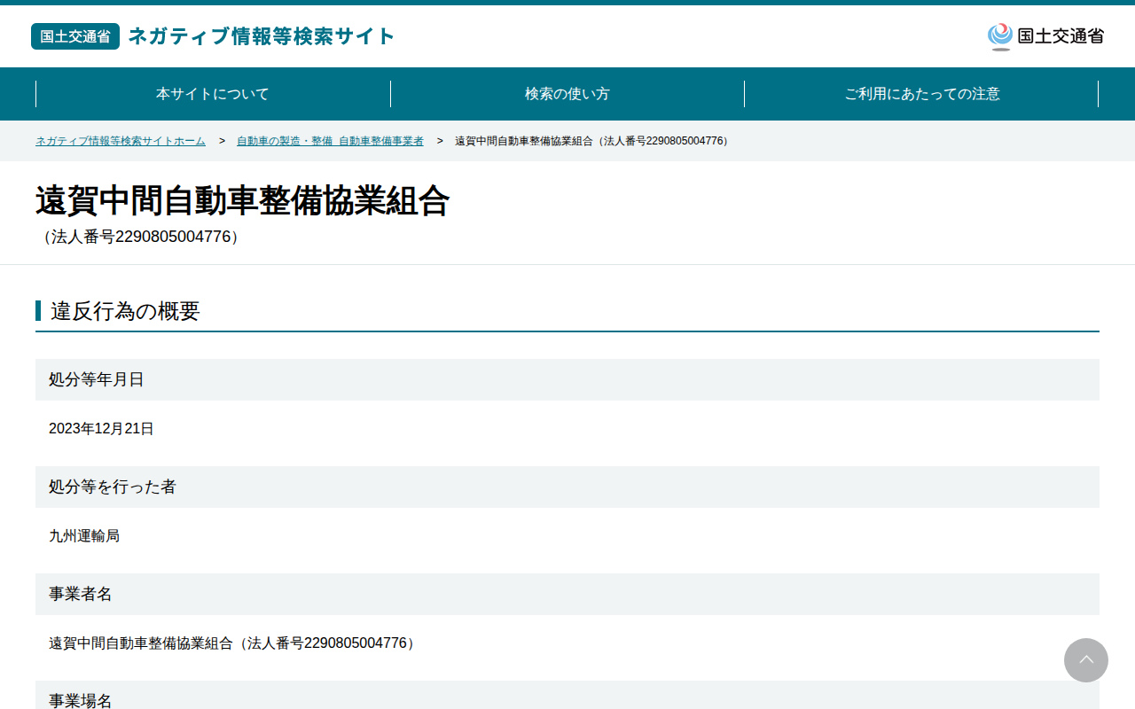Click the 処分等を行った者 label row
This screenshot has height=709, width=1135.
[x=567, y=487]
